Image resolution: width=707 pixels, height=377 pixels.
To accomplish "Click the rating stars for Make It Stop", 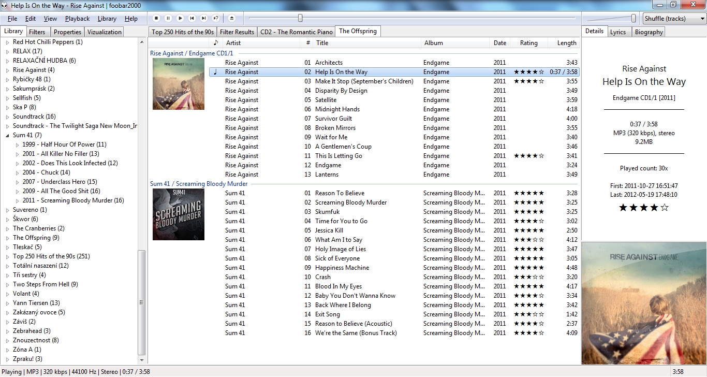I will (528, 81).
